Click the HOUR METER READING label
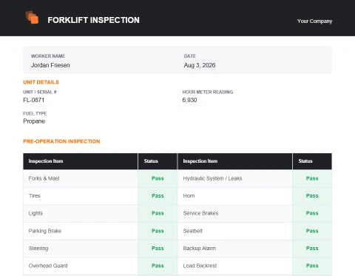The height and width of the screenshot is (276, 355). 208,92
